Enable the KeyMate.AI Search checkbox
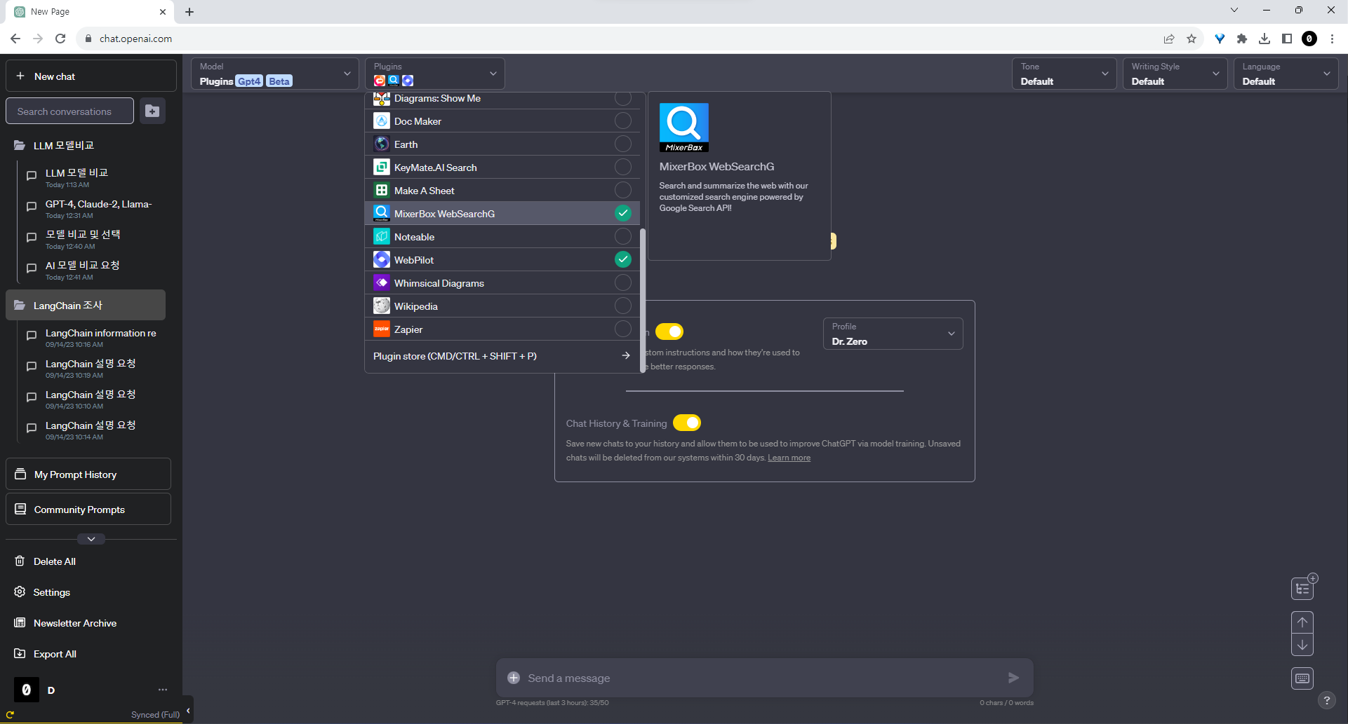Screen dimensions: 1348x724 (x=622, y=167)
